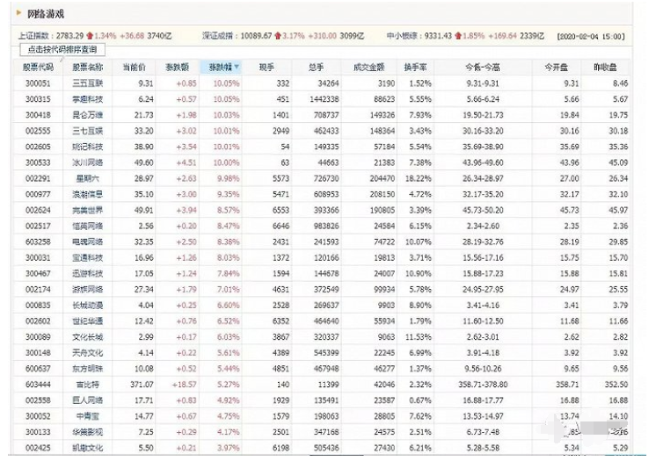Viewport: 656px width, 461px height.
Task: Open stock code 300418
Action: [x=38, y=115]
